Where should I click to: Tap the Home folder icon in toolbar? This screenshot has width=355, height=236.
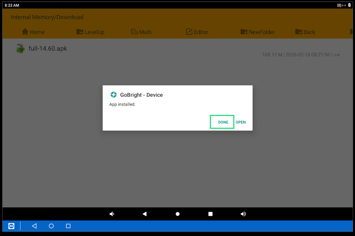[x=25, y=32]
